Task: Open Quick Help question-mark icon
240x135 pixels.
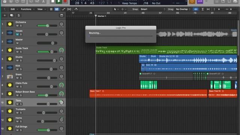Action: 17,1
